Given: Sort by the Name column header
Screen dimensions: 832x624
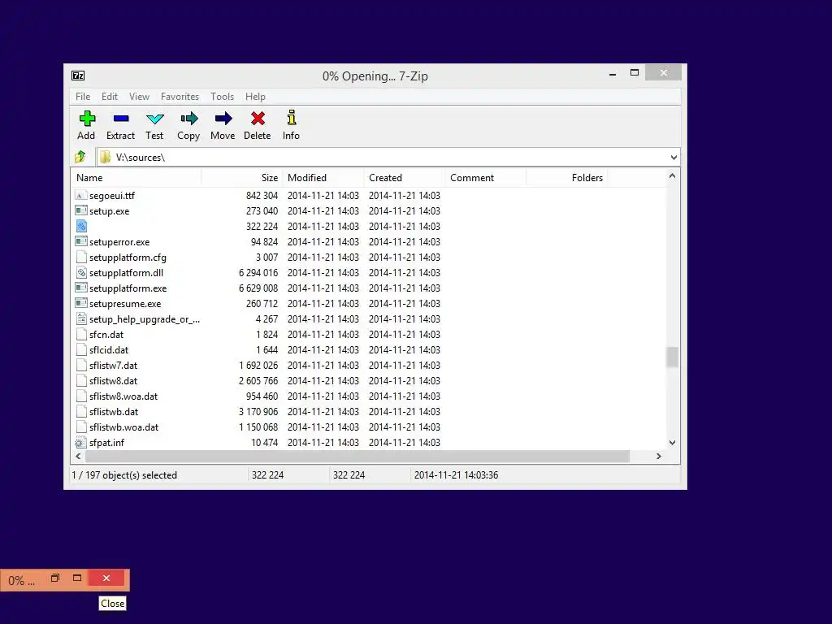Looking at the screenshot, I should [x=136, y=178].
